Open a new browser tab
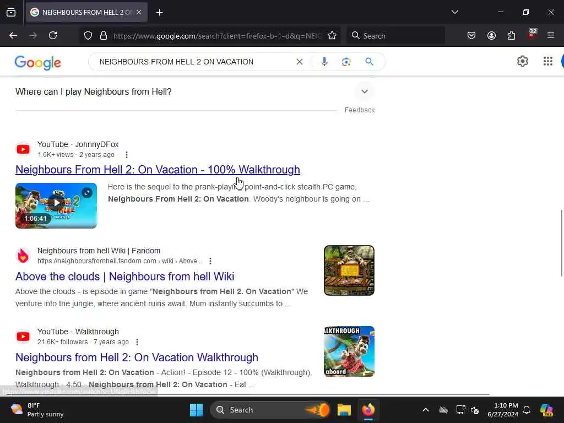Screen dimensions: 564x423 point(159,13)
